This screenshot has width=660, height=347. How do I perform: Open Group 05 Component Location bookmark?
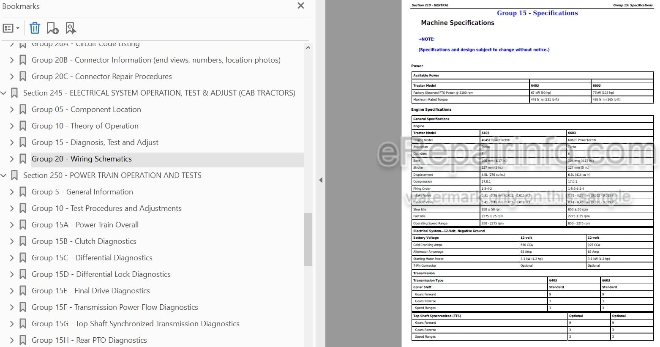[x=86, y=109]
